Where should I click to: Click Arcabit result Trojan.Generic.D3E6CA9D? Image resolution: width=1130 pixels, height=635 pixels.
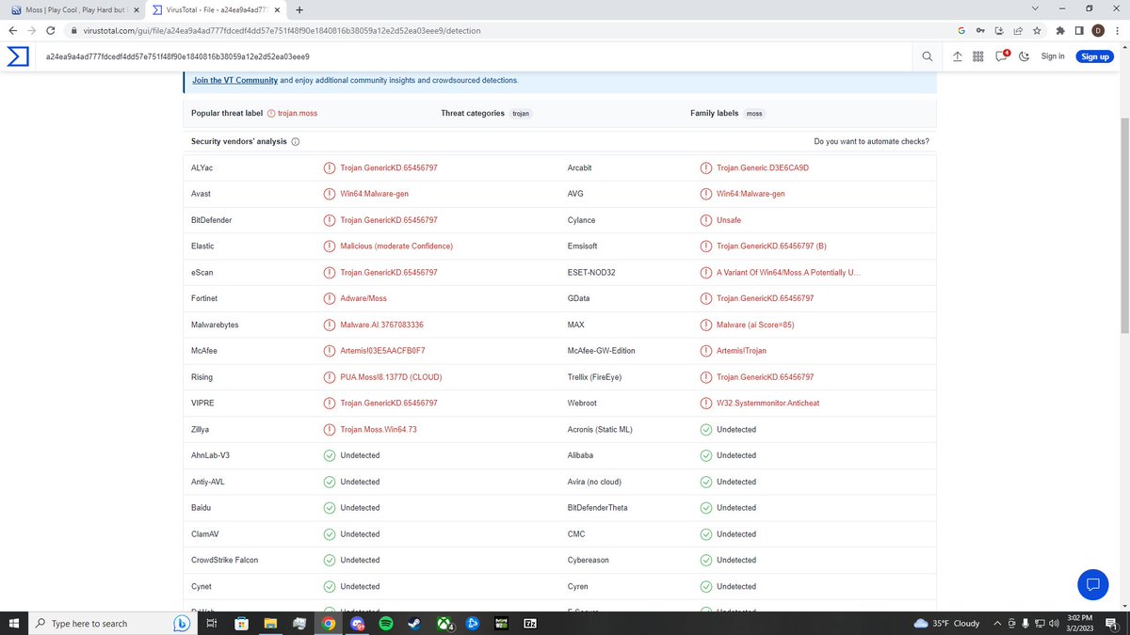coord(763,167)
